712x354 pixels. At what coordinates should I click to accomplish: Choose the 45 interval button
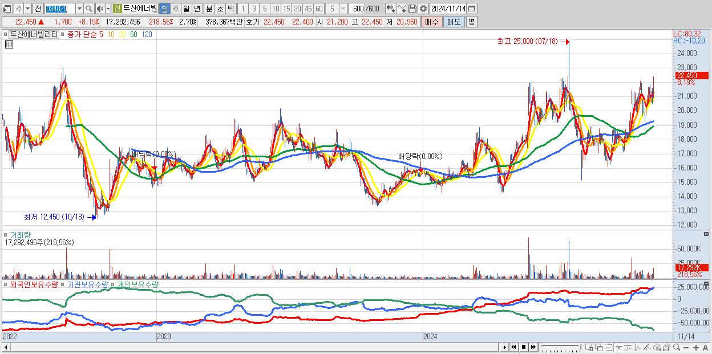point(308,9)
